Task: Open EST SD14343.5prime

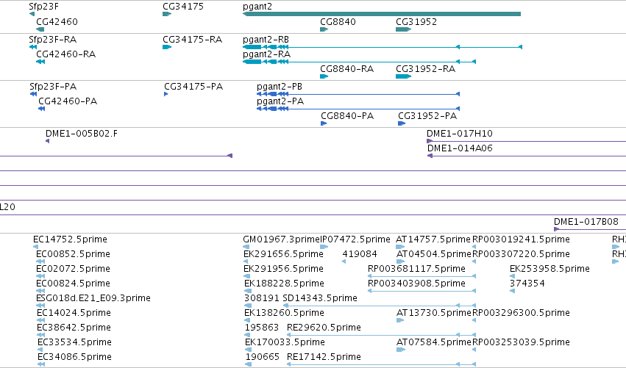Action: (380, 306)
